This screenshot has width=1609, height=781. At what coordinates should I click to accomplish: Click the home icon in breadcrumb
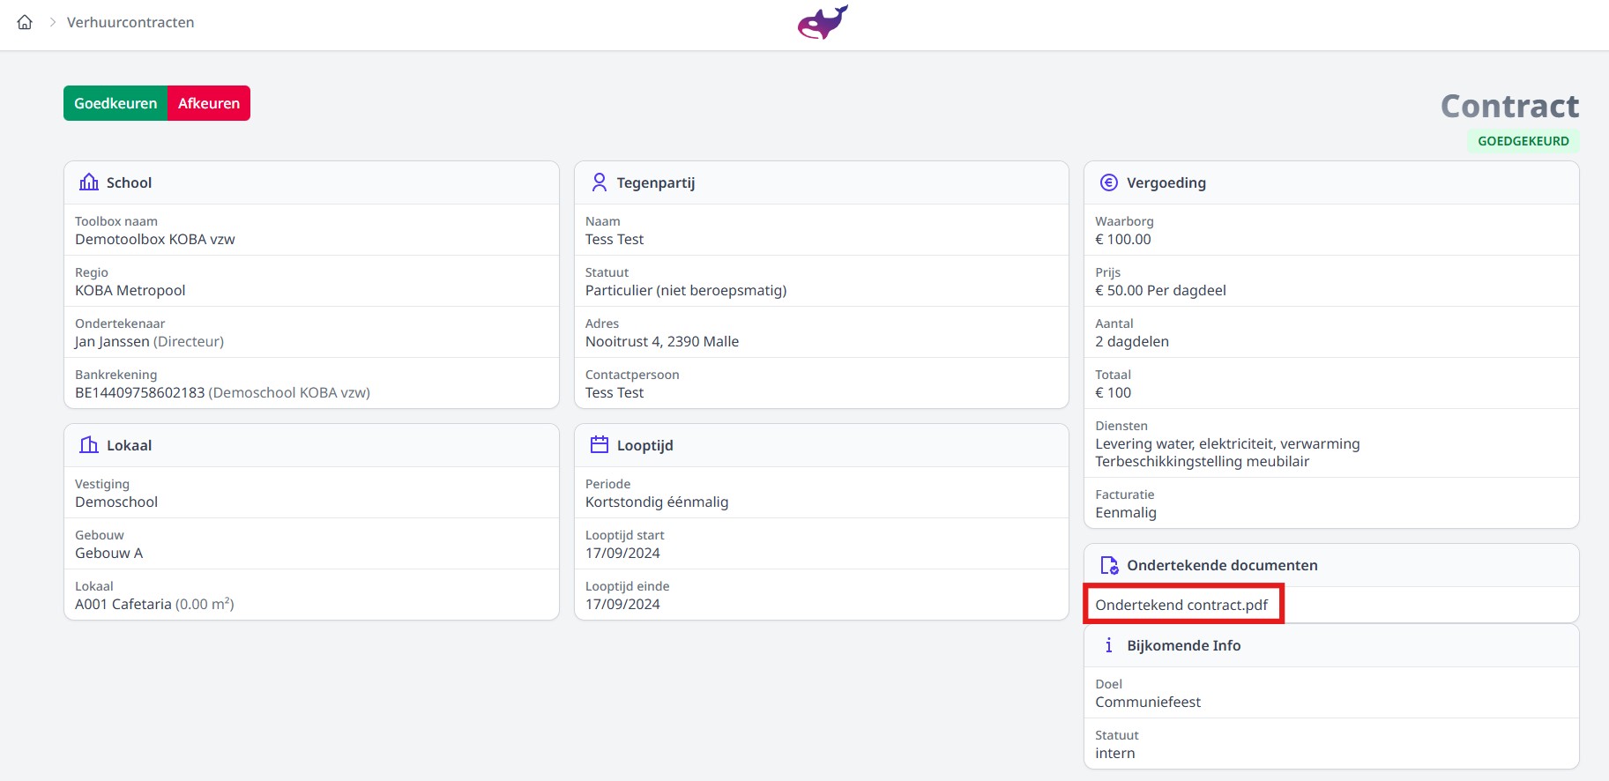pos(25,22)
